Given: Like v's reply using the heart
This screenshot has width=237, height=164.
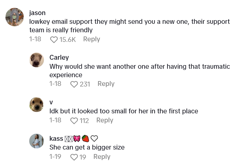Looking at the screenshot, I should tap(74, 121).
